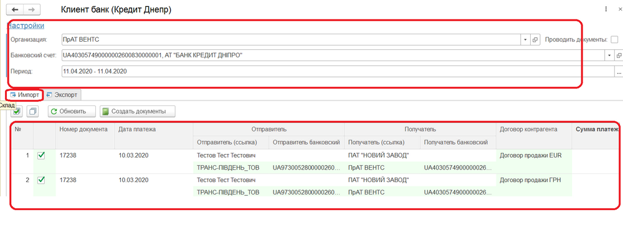Open the bank account record via open icon
Viewport: 623px width, 242px height.
619,56
